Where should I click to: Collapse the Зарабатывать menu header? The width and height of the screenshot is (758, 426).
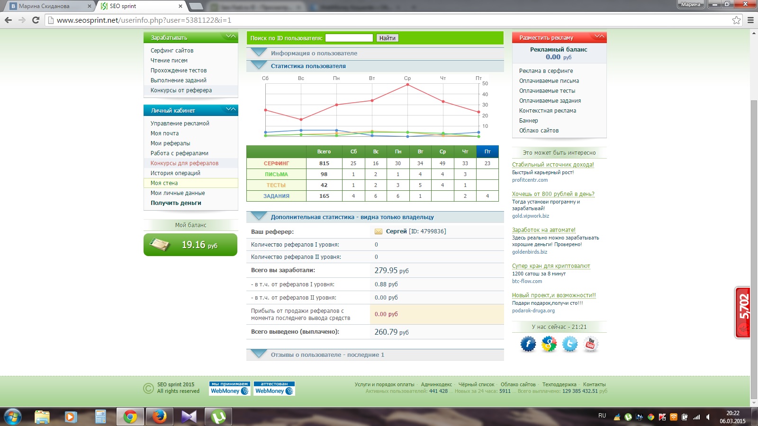tap(190, 37)
